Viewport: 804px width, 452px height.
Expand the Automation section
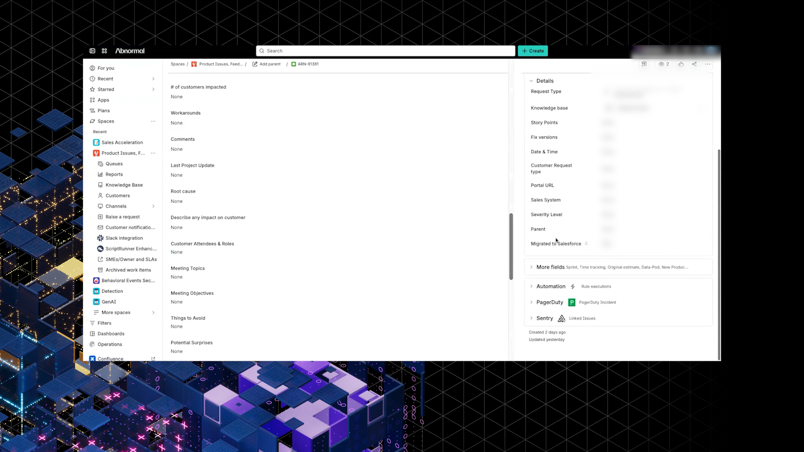coord(531,286)
